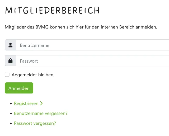Click the word Passwort placeholder text
This screenshot has width=169, height=136.
(29, 61)
